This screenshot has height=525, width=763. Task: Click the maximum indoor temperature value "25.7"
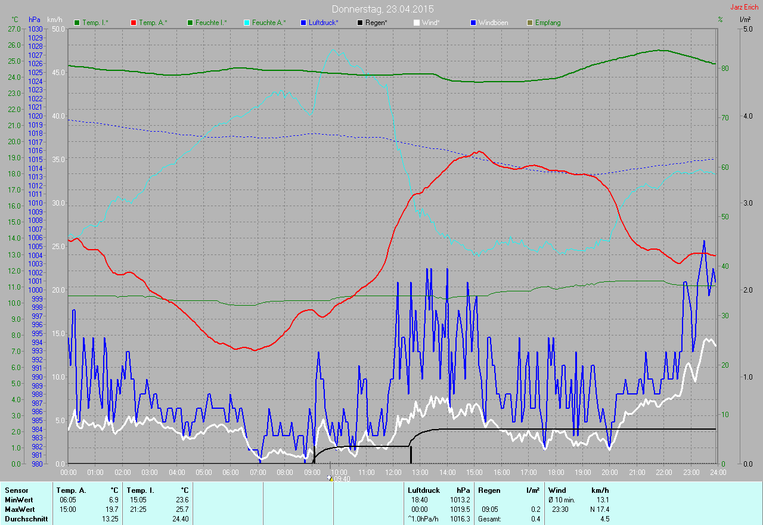coord(182,509)
